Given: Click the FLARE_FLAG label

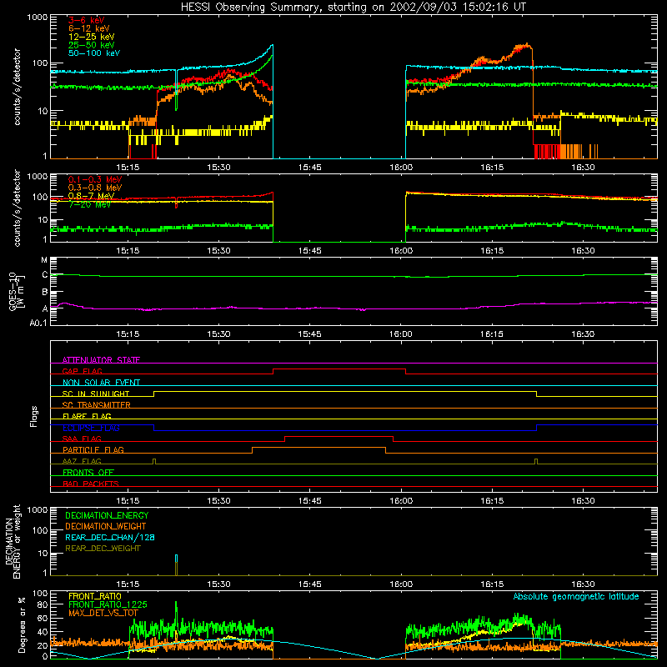Looking at the screenshot, I should (x=87, y=416).
